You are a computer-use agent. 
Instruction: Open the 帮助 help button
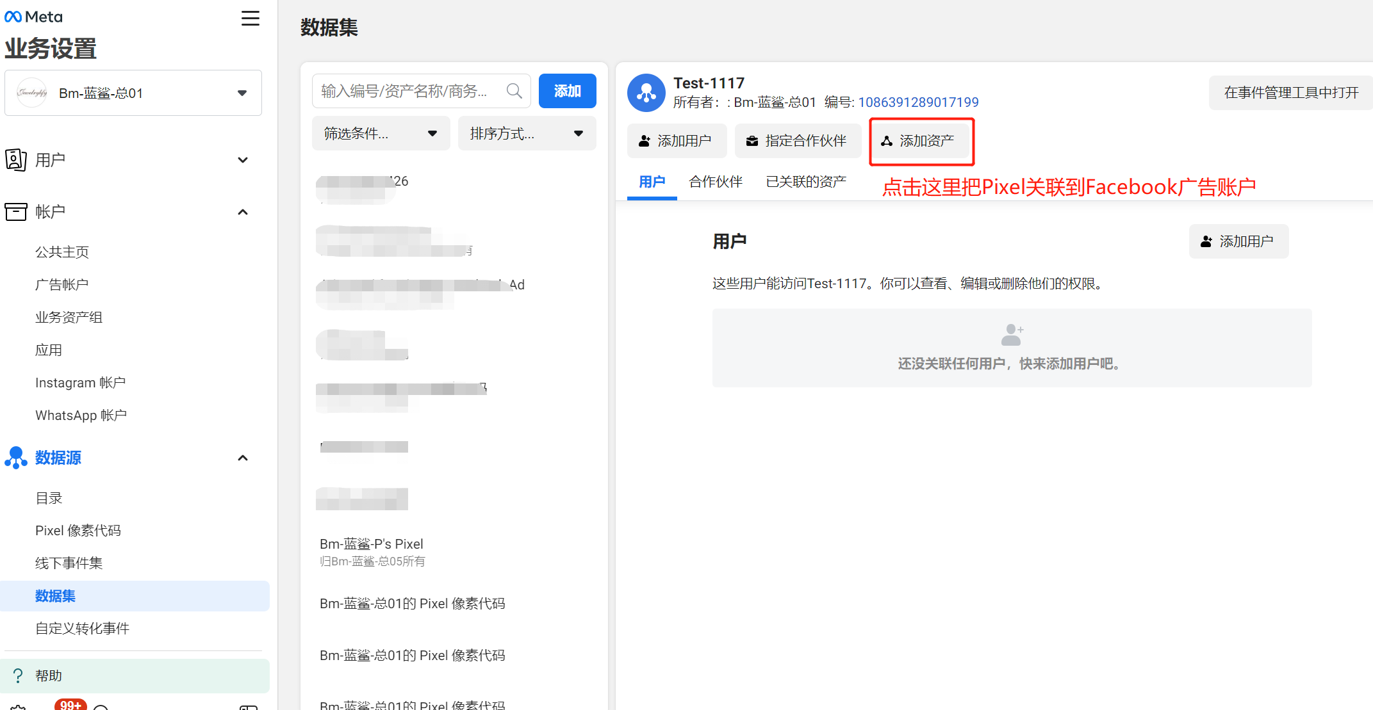[135, 675]
